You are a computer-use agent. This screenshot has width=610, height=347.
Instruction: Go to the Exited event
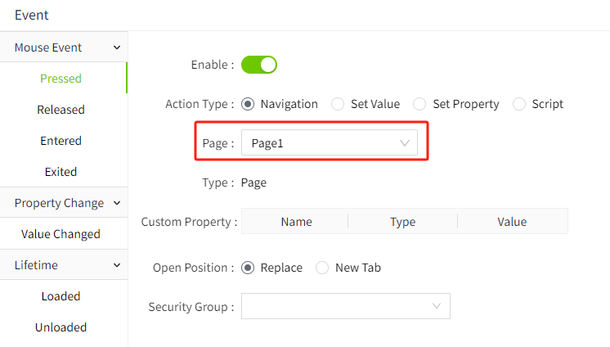tap(61, 172)
